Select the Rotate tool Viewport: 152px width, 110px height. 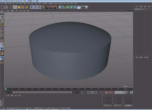(x=23, y=7)
